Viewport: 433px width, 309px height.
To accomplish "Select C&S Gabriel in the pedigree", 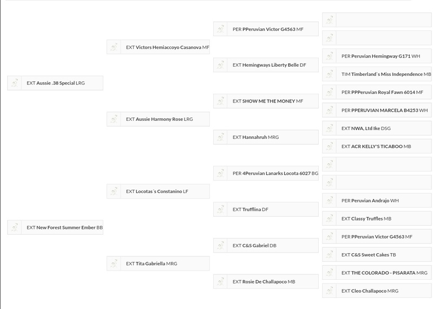I will (x=255, y=246).
